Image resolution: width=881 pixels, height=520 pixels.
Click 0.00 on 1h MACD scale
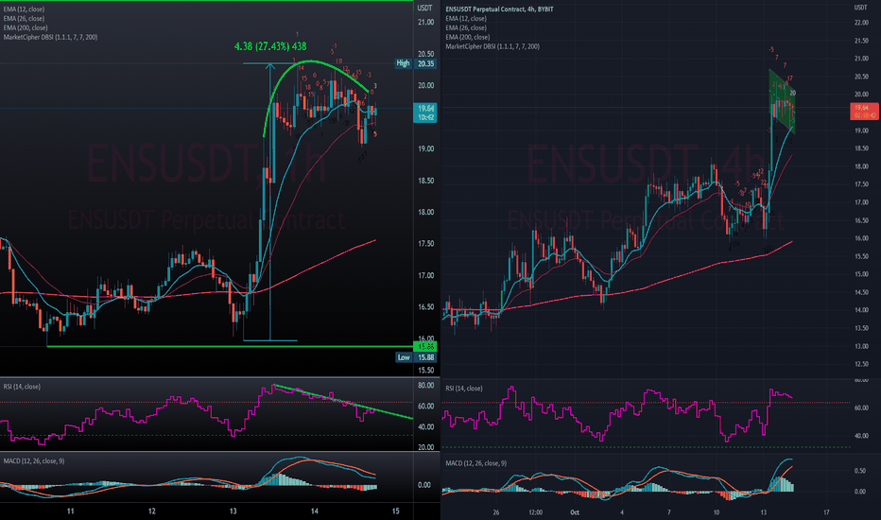click(x=424, y=485)
